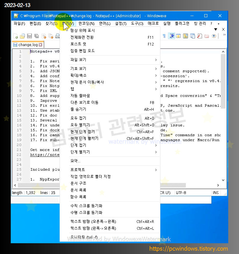This screenshot has width=239, height=254.
Task: Toggle 전체화면 전환 F11 option
Action: (x=110, y=37)
